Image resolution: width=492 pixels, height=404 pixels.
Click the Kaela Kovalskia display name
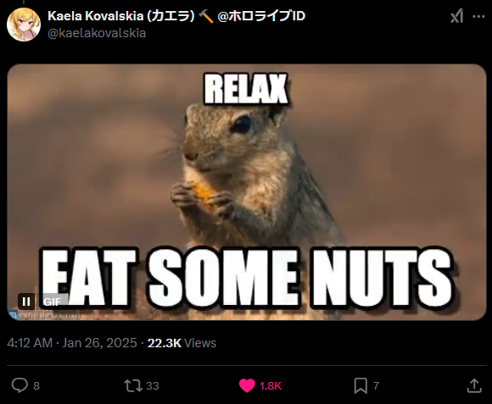click(121, 15)
